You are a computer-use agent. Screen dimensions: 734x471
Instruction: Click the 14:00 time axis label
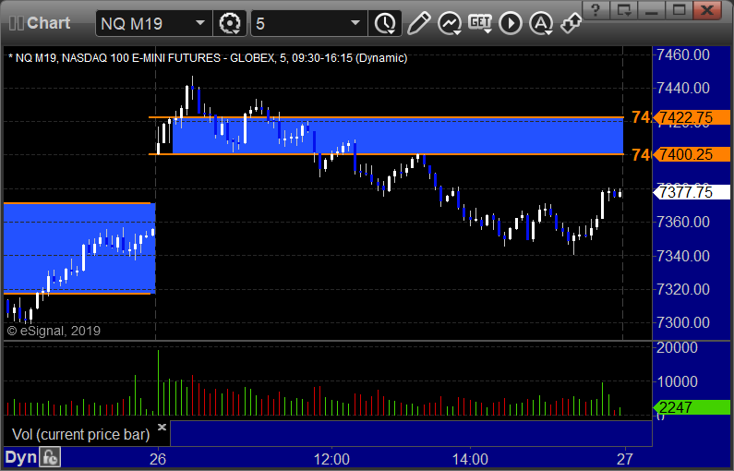coord(470,459)
